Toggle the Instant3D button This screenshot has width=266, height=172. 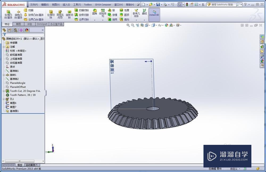[154, 13]
